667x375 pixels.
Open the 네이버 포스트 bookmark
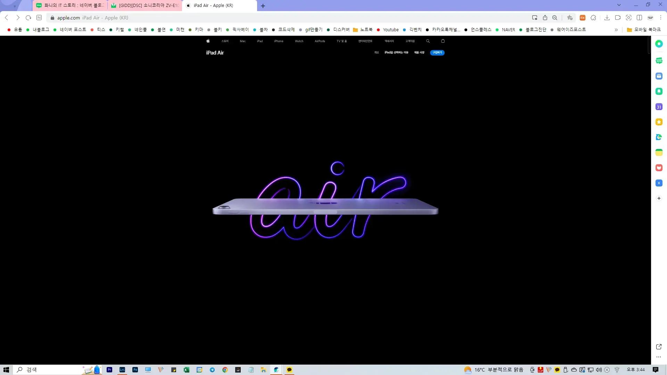[x=69, y=30]
